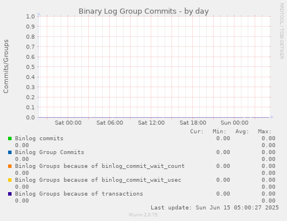Click the green Binlog commits legend swatch
The width and height of the screenshot is (287, 221).
coord(10,138)
